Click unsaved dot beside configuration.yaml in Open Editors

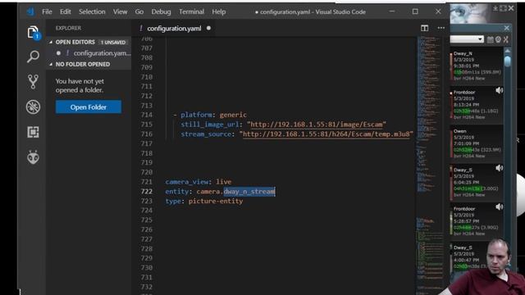58,53
